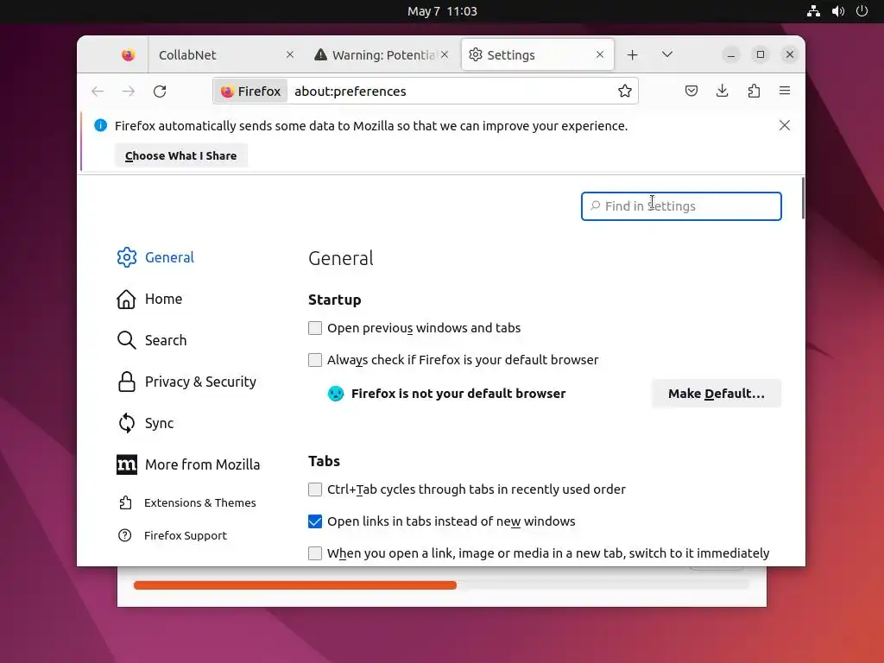This screenshot has height=663, width=884.
Task: Open the General settings category
Action: click(x=155, y=257)
